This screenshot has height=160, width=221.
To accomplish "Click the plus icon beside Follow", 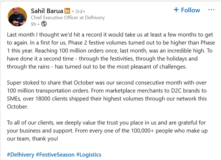I will [176, 10].
